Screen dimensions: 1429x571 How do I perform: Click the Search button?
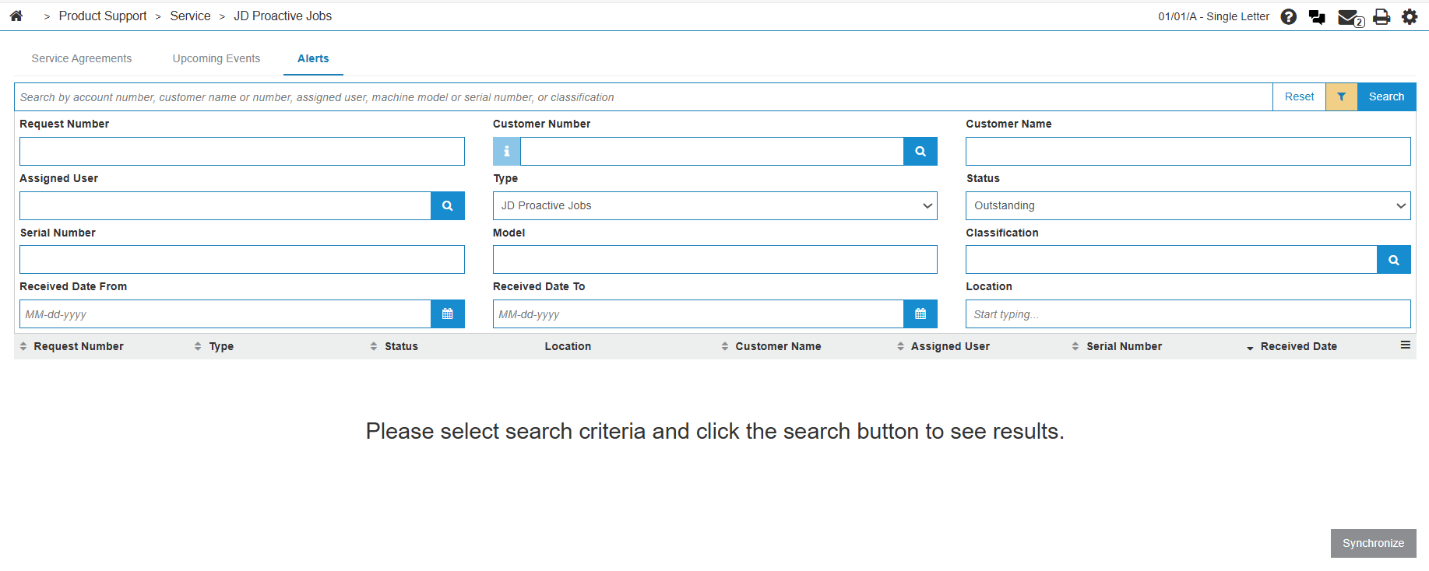[1386, 96]
